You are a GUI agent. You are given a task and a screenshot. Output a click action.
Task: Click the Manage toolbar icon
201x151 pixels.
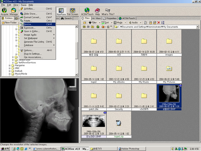(14, 12)
